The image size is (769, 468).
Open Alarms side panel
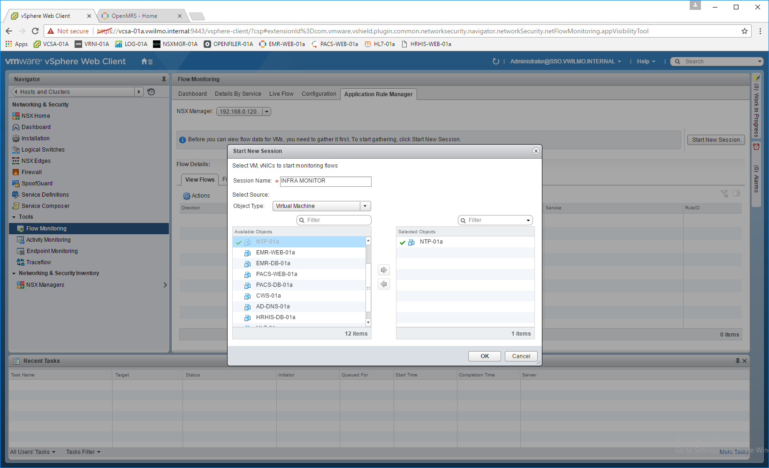tap(756, 175)
